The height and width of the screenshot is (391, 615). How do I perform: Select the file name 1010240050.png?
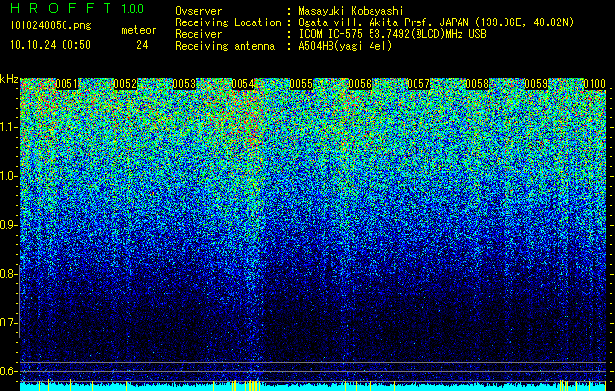51,25
